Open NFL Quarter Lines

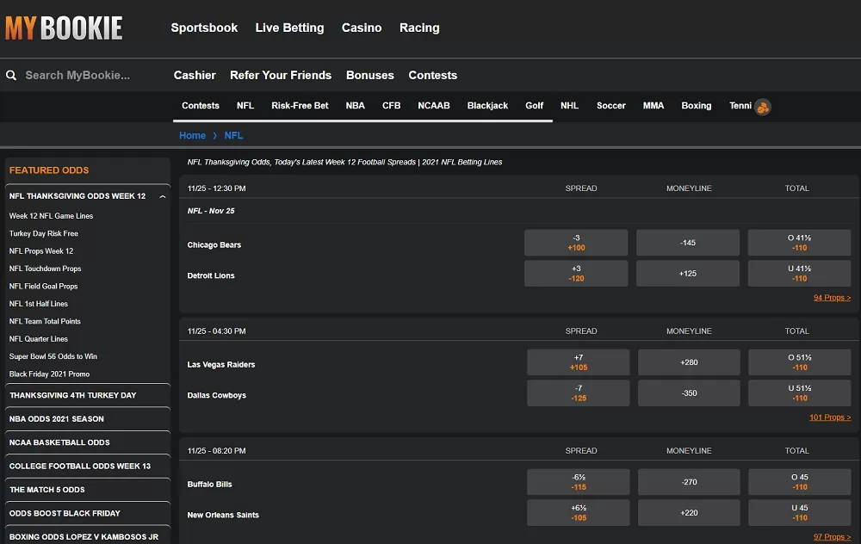39,338
